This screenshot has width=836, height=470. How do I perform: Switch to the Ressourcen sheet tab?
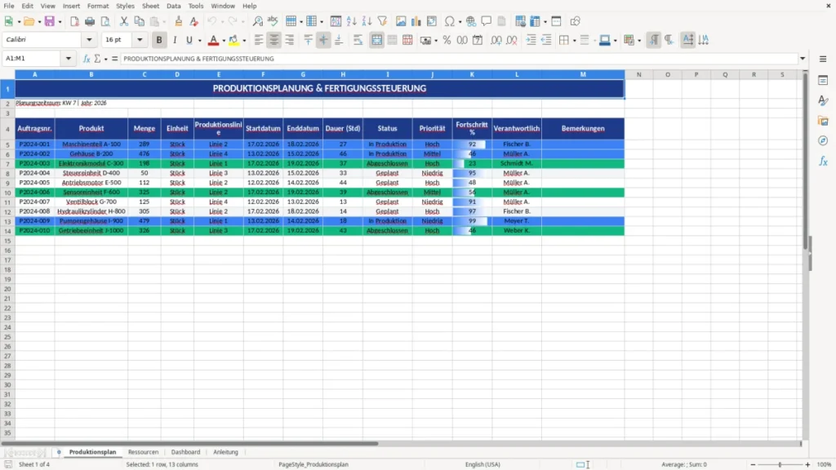tap(143, 452)
